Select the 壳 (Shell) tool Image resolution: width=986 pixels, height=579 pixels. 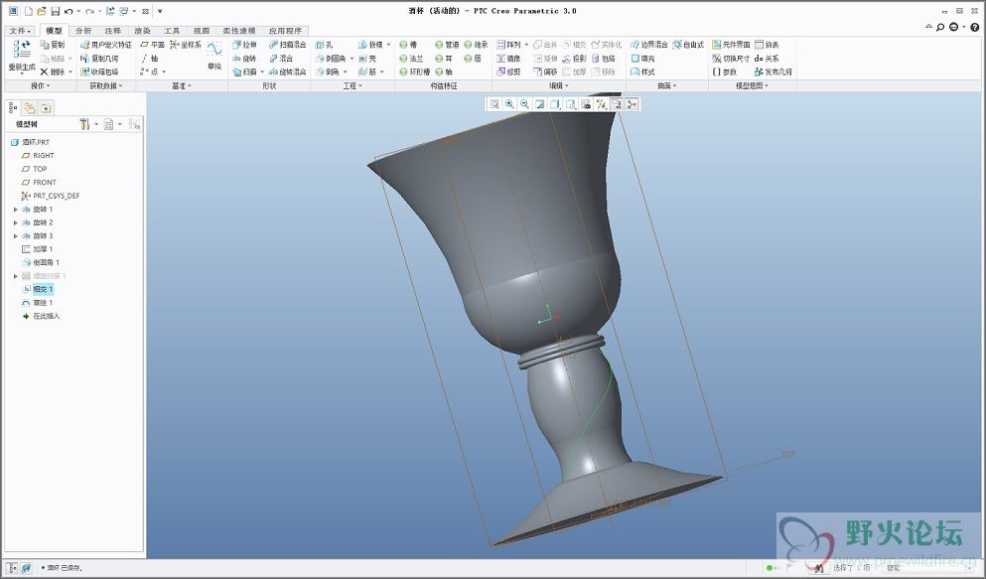tap(367, 59)
